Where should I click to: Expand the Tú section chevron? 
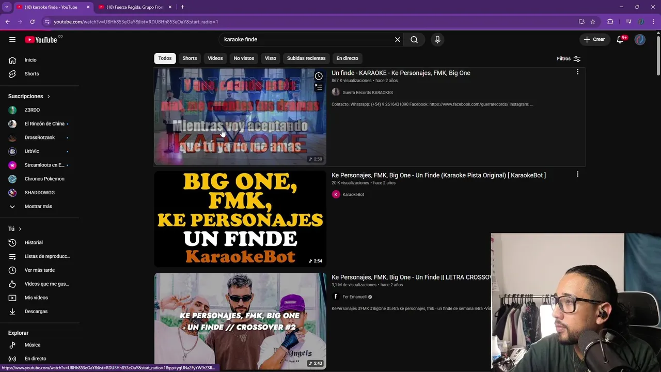tap(20, 229)
